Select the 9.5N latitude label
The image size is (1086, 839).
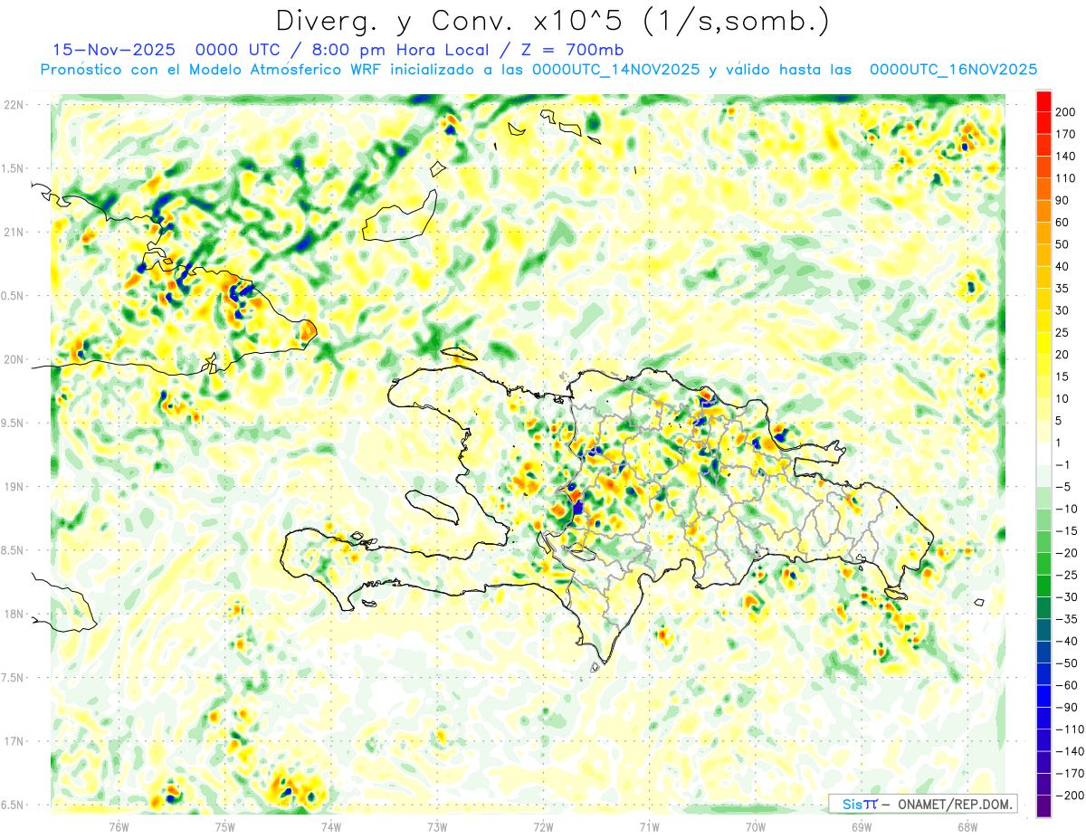click(14, 423)
